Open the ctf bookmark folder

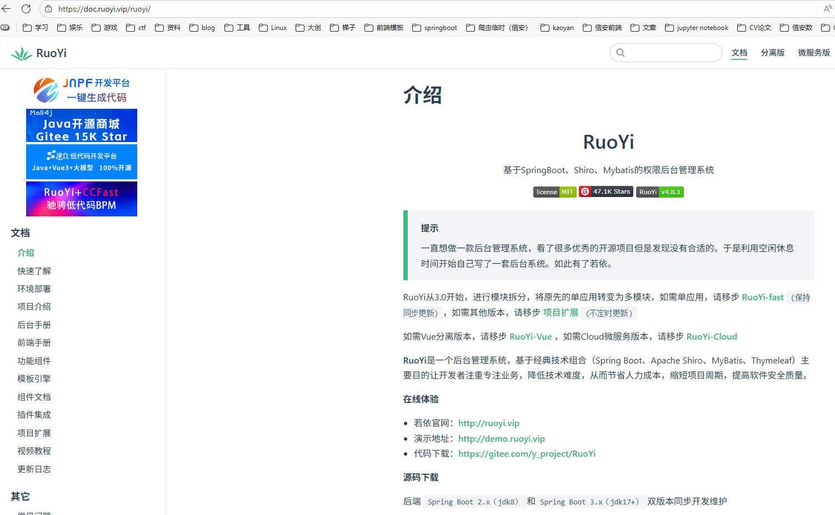pyautogui.click(x=136, y=28)
